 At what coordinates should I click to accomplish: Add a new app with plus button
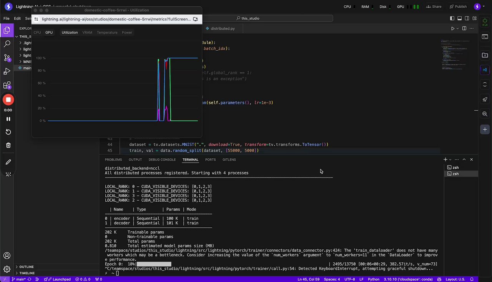[x=485, y=129]
